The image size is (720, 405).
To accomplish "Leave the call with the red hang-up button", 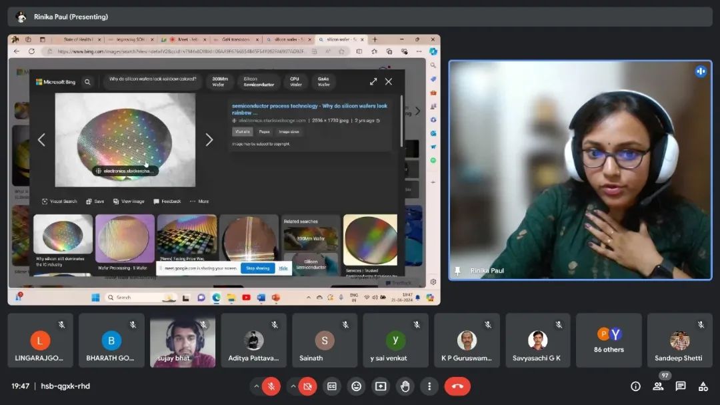I will [x=457, y=386].
